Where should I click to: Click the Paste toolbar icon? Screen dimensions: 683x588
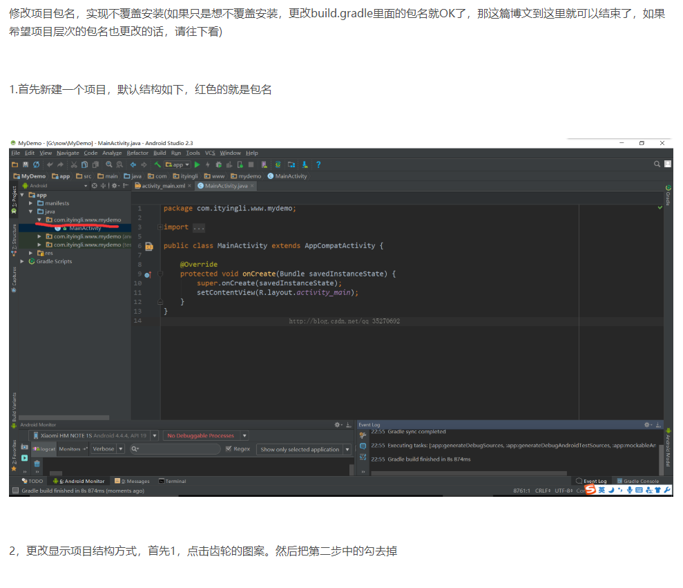click(x=95, y=164)
